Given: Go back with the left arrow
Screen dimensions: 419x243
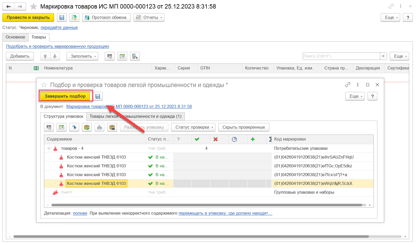Looking at the screenshot, I should pos(9,7).
